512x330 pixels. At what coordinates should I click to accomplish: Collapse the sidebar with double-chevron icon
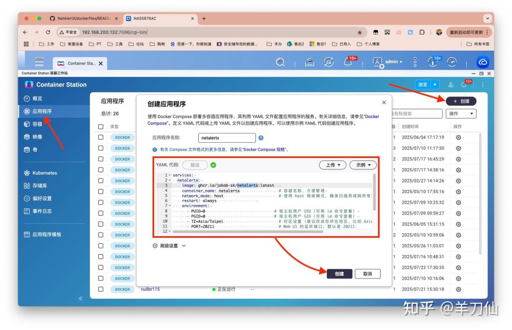click(80, 298)
